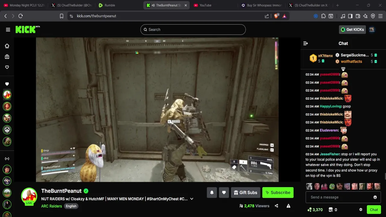Click xK1ttenx on the gift leaderboard

point(325,56)
